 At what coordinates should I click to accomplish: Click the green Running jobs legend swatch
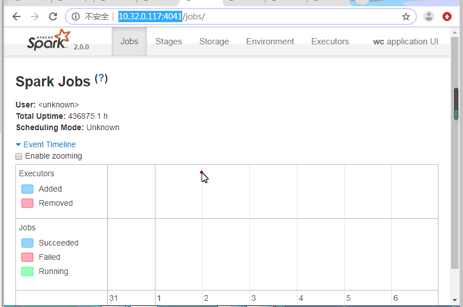coord(27,271)
